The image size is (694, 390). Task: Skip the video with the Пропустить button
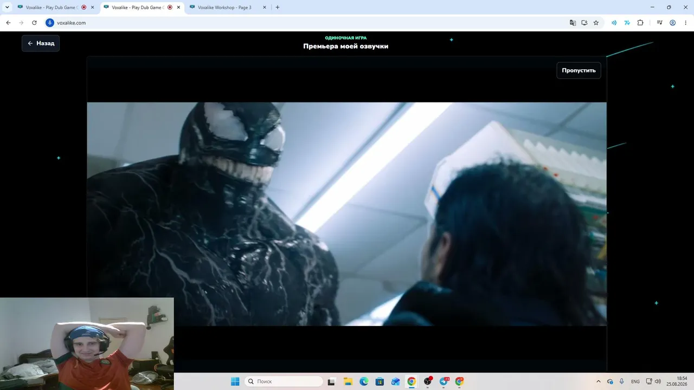click(579, 70)
